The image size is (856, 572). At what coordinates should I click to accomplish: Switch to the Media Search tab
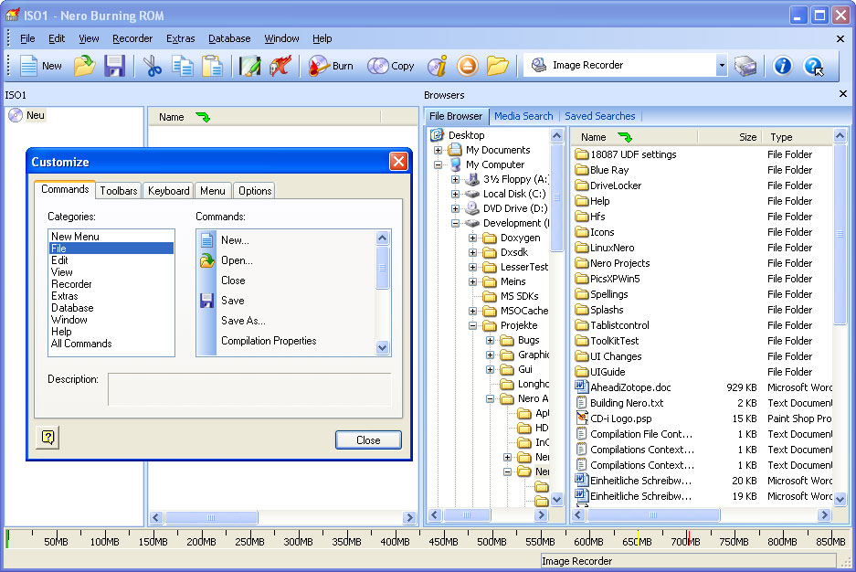point(523,116)
